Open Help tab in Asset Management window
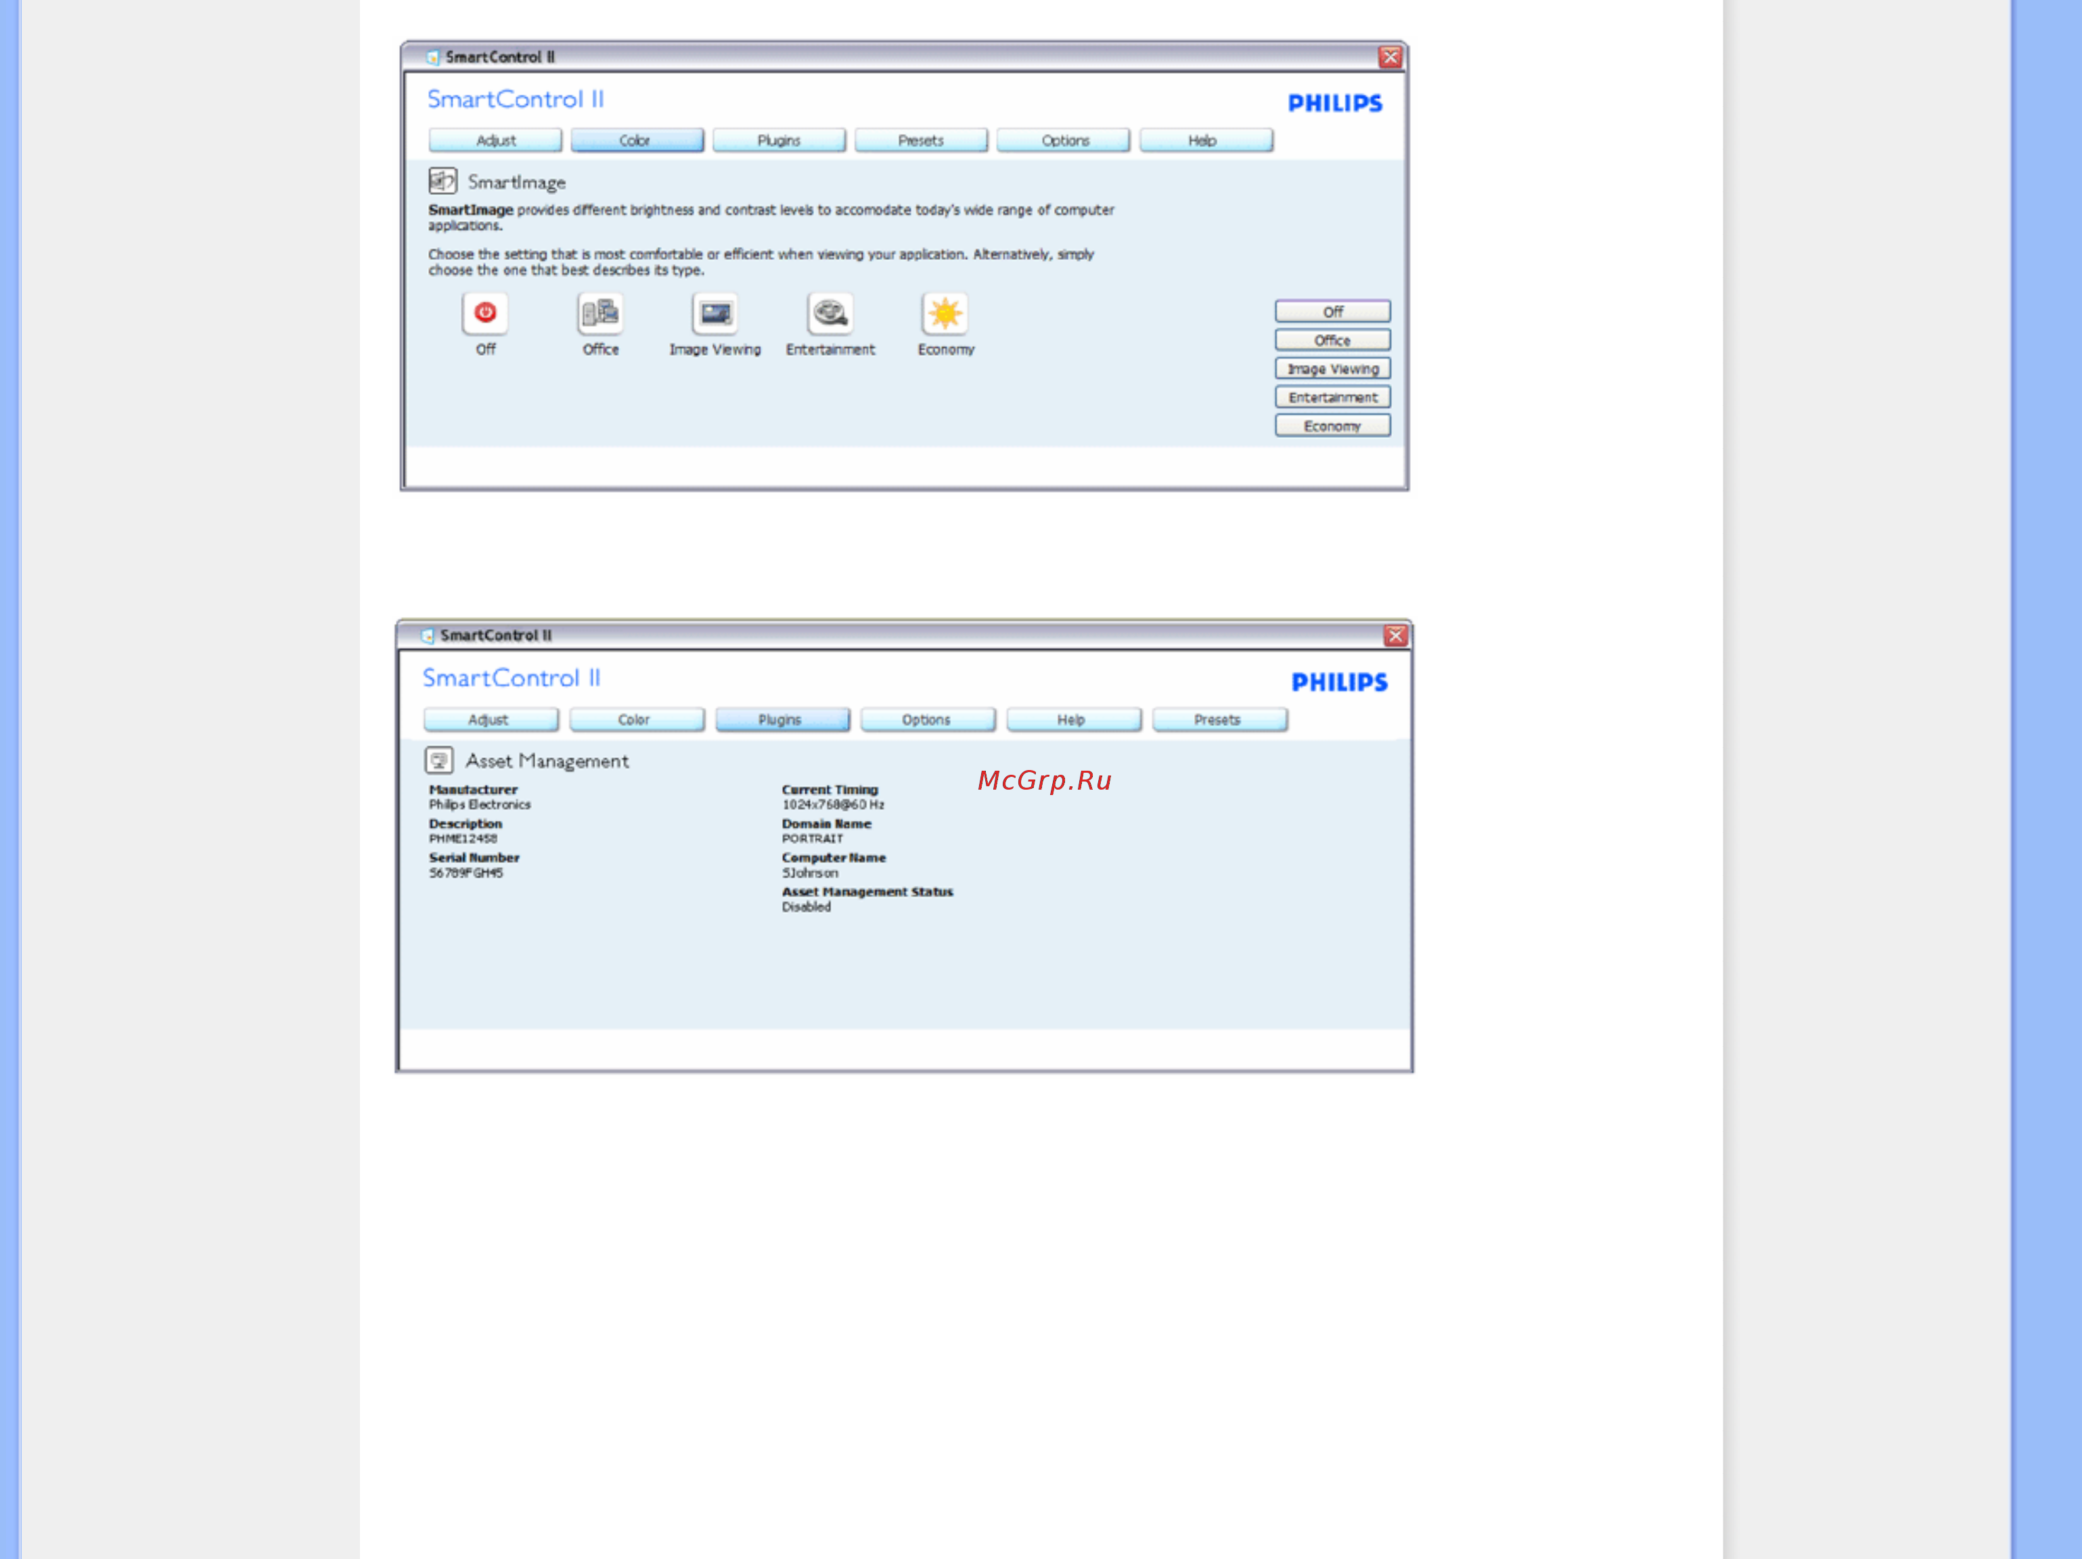 (1073, 719)
